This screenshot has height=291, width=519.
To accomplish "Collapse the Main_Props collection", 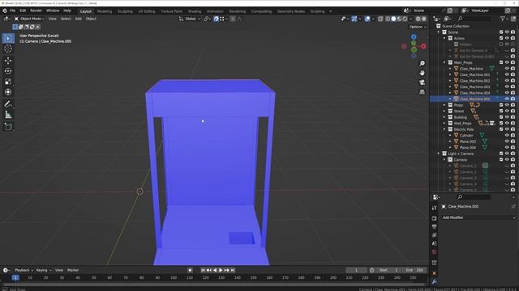I will pyautogui.click(x=444, y=62).
